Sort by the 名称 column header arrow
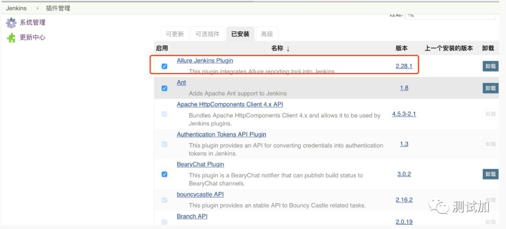The image size is (506, 229). pos(288,49)
